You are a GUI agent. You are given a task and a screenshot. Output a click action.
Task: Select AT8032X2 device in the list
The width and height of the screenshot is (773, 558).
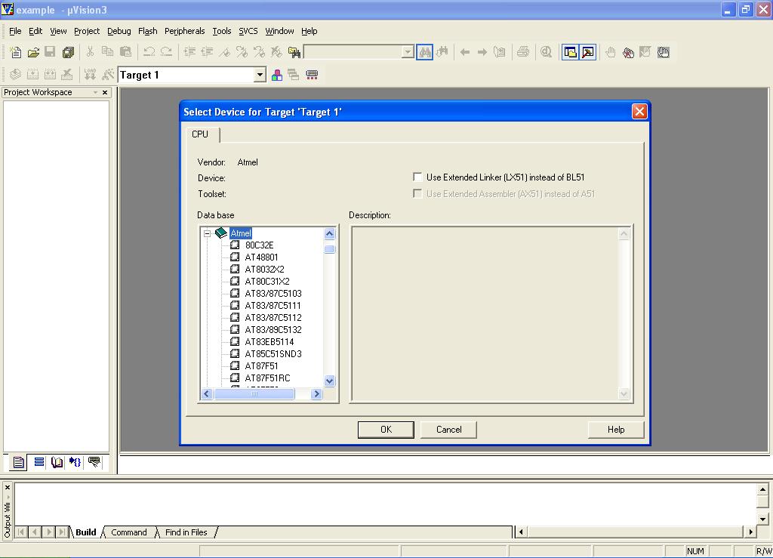(265, 269)
